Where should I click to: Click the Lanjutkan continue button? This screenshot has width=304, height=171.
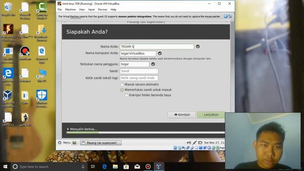click(211, 115)
